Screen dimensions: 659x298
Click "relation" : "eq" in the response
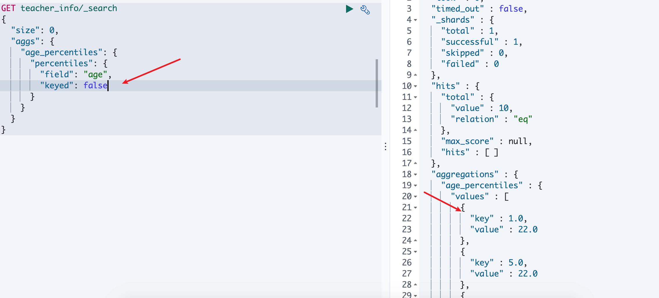[x=491, y=119]
